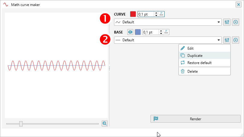Decrease CURVE width with down arrow
The image size is (244, 137).
click(x=156, y=16)
